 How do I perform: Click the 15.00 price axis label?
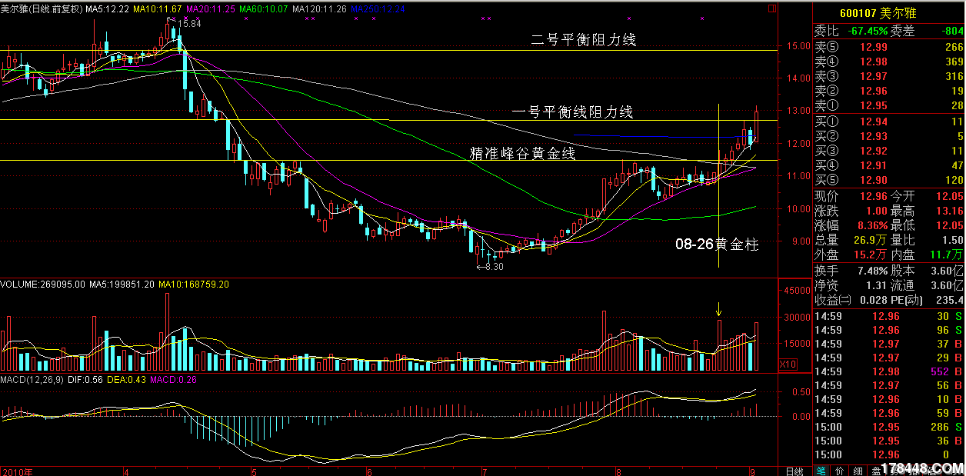pos(798,46)
